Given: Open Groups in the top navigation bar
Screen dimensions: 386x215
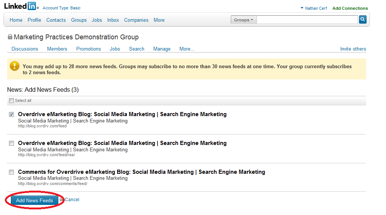Looking at the screenshot, I should pyautogui.click(x=79, y=20).
